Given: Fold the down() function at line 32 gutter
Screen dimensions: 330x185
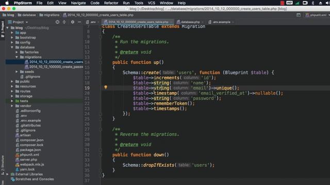Looking at the screenshot, I should coord(101,155).
